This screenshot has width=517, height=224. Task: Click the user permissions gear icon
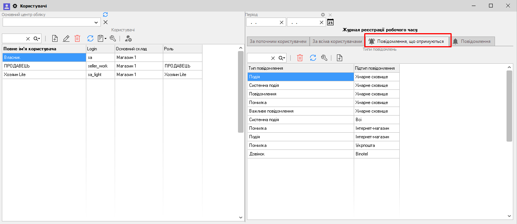[128, 38]
